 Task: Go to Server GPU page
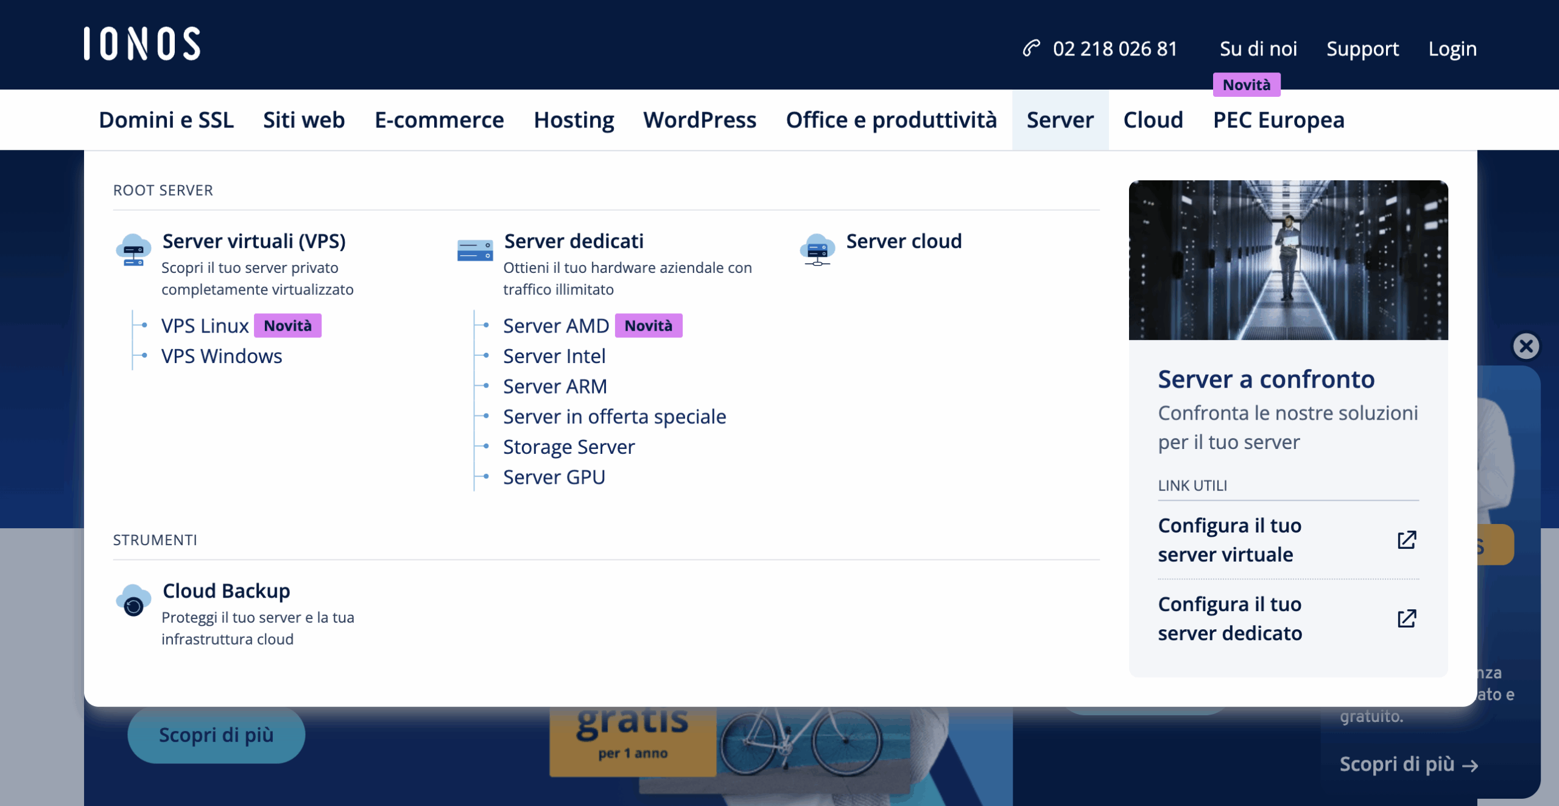[x=554, y=477]
